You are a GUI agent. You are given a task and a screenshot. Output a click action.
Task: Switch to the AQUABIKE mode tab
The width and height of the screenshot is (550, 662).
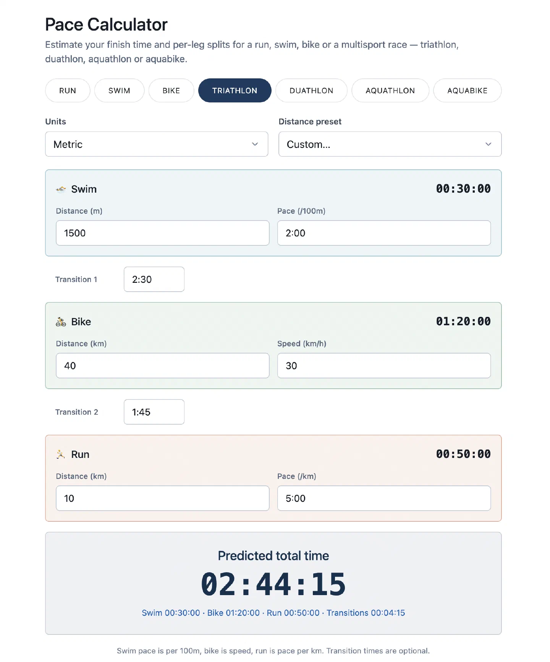(467, 91)
